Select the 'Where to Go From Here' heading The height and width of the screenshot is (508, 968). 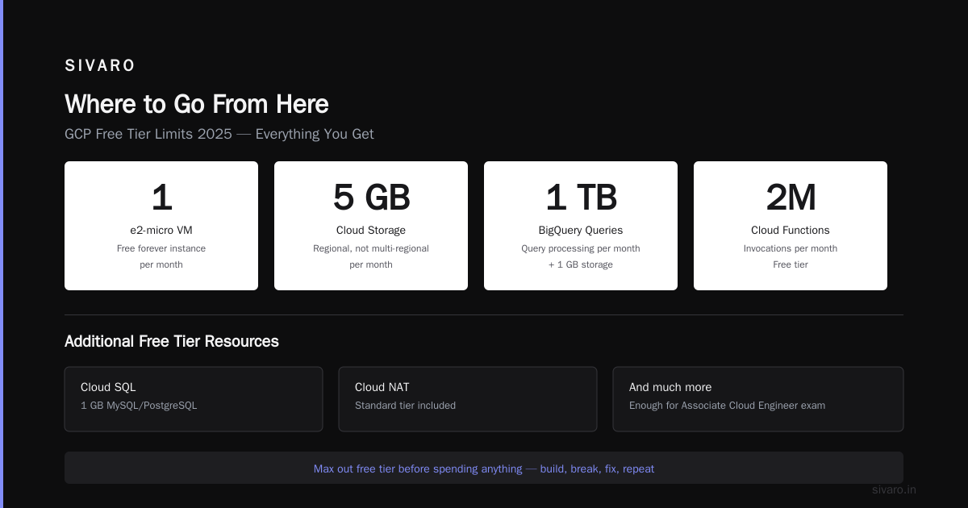click(x=197, y=104)
